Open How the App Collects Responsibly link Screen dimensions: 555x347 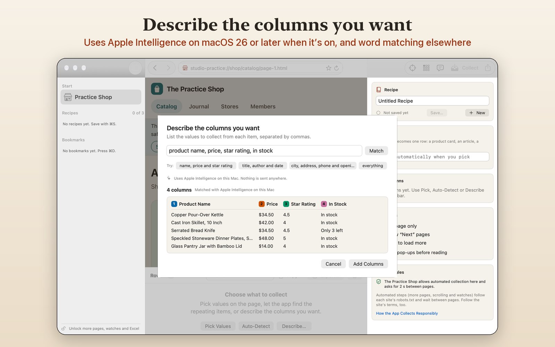[407, 313]
